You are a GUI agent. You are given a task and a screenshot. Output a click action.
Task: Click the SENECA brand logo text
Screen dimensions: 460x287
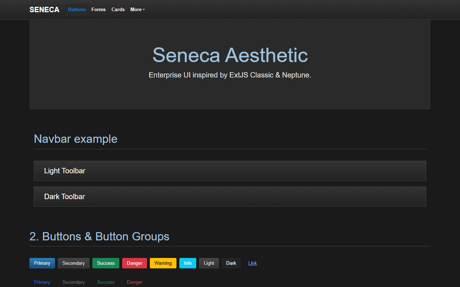(x=45, y=10)
